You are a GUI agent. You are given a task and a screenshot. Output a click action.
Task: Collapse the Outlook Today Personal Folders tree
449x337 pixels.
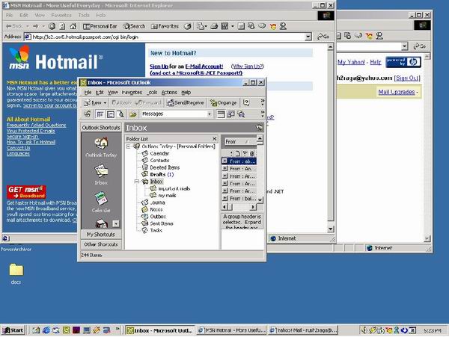pyautogui.click(x=128, y=146)
